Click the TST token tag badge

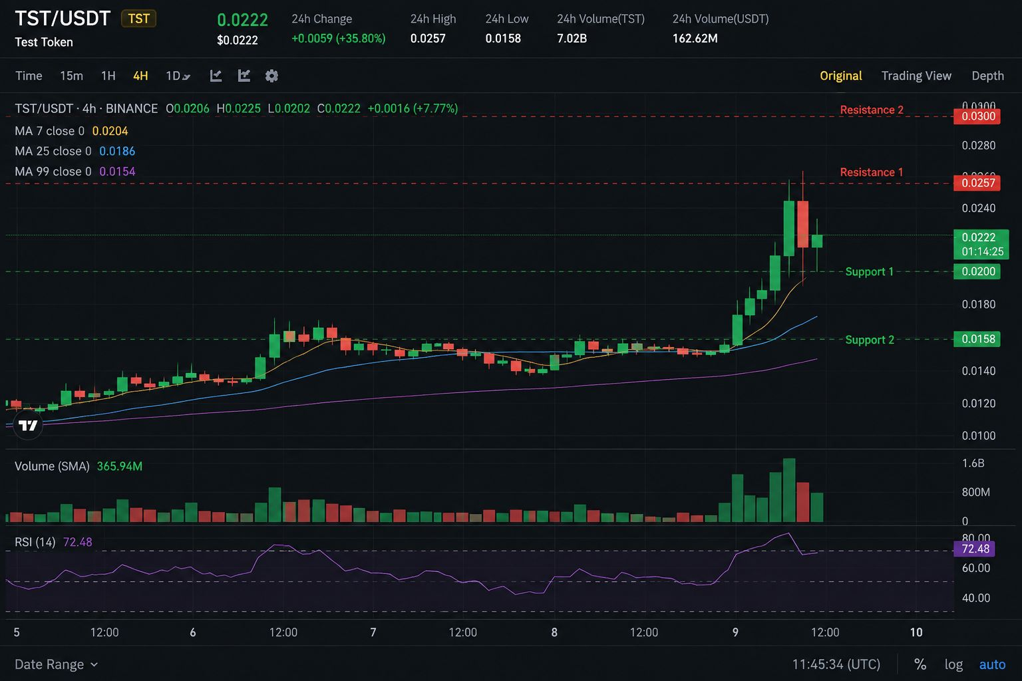pyautogui.click(x=138, y=19)
